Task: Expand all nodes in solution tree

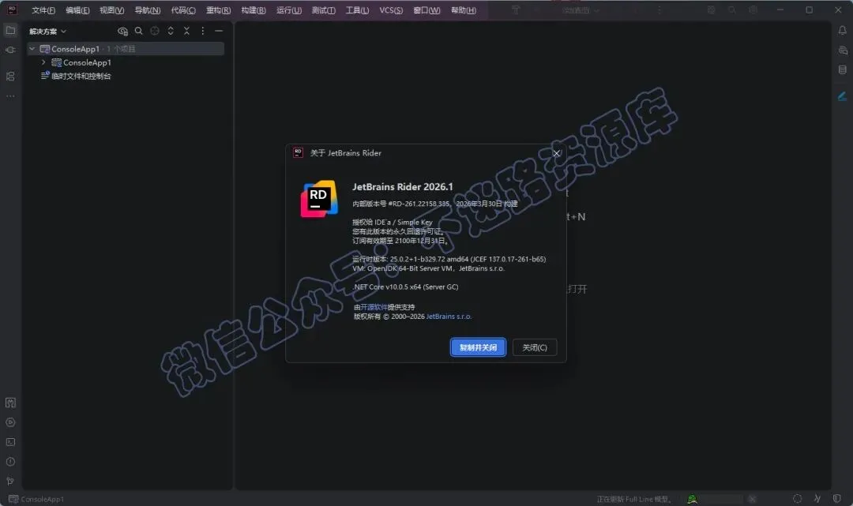Action: coord(171,31)
